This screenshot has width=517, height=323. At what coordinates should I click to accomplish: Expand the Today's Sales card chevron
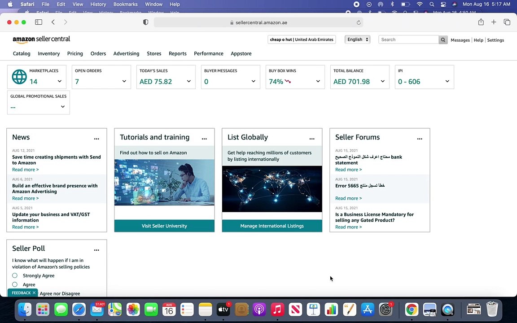[189, 81]
